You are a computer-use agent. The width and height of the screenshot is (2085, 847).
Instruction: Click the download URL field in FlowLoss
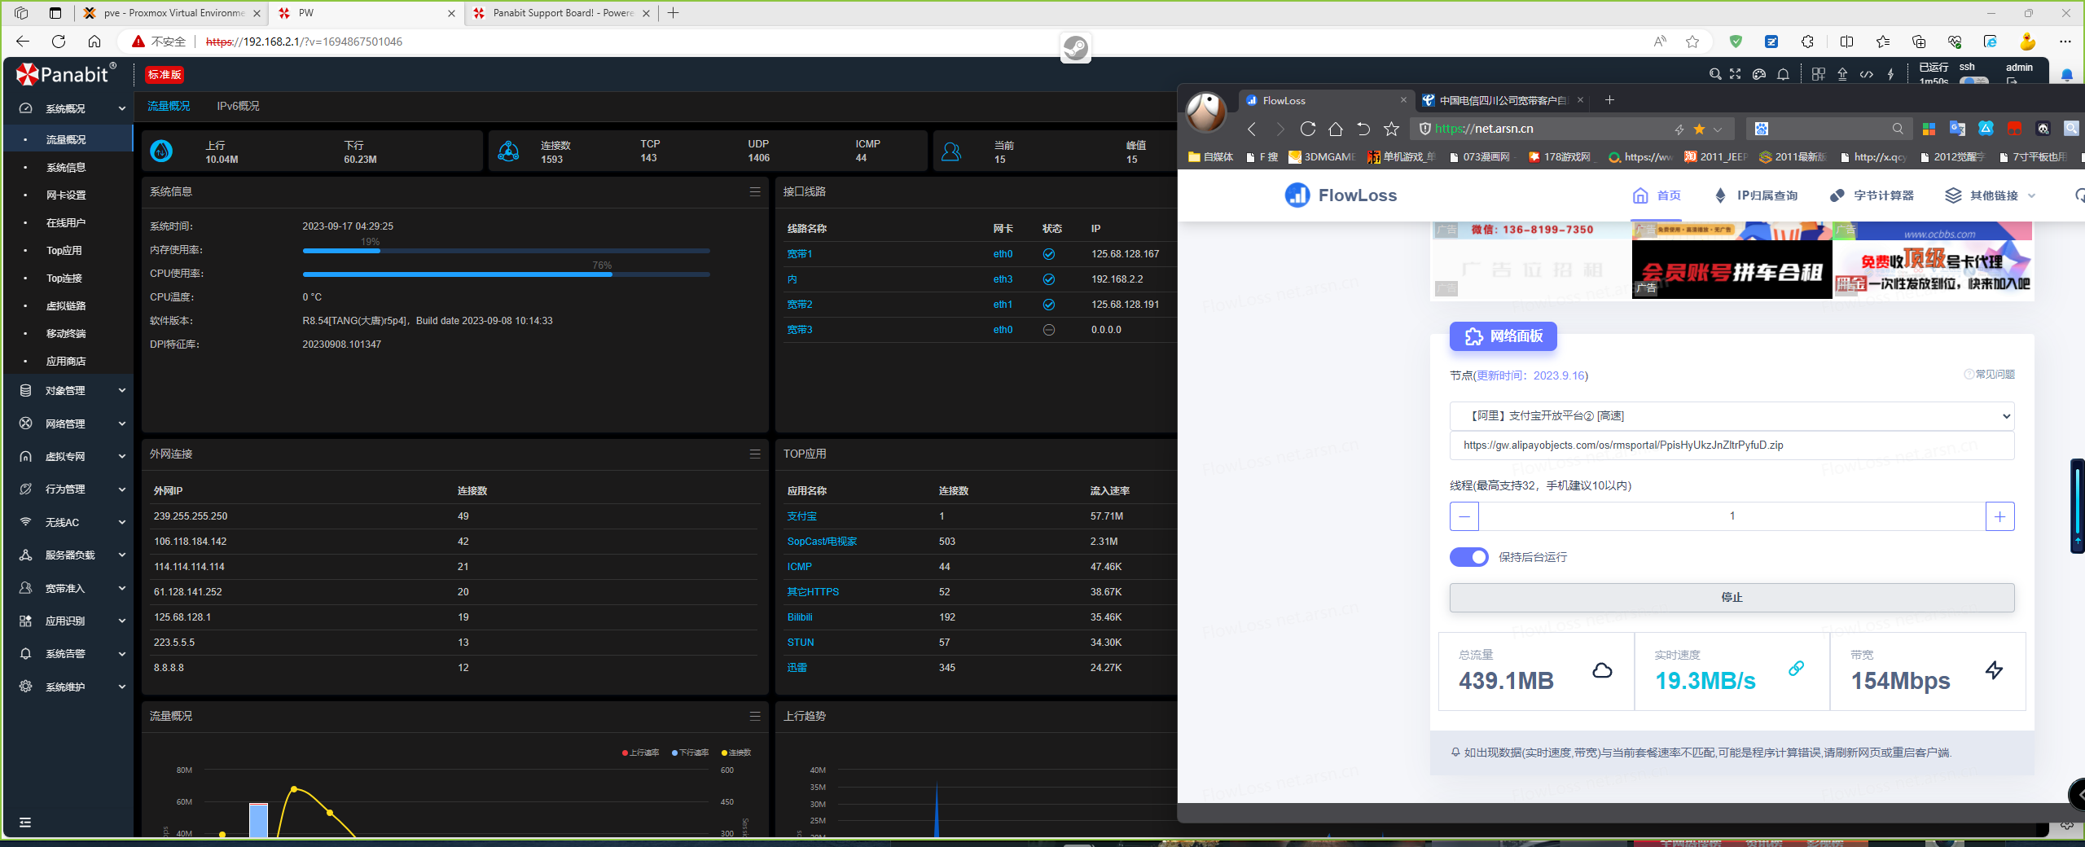coord(1732,445)
